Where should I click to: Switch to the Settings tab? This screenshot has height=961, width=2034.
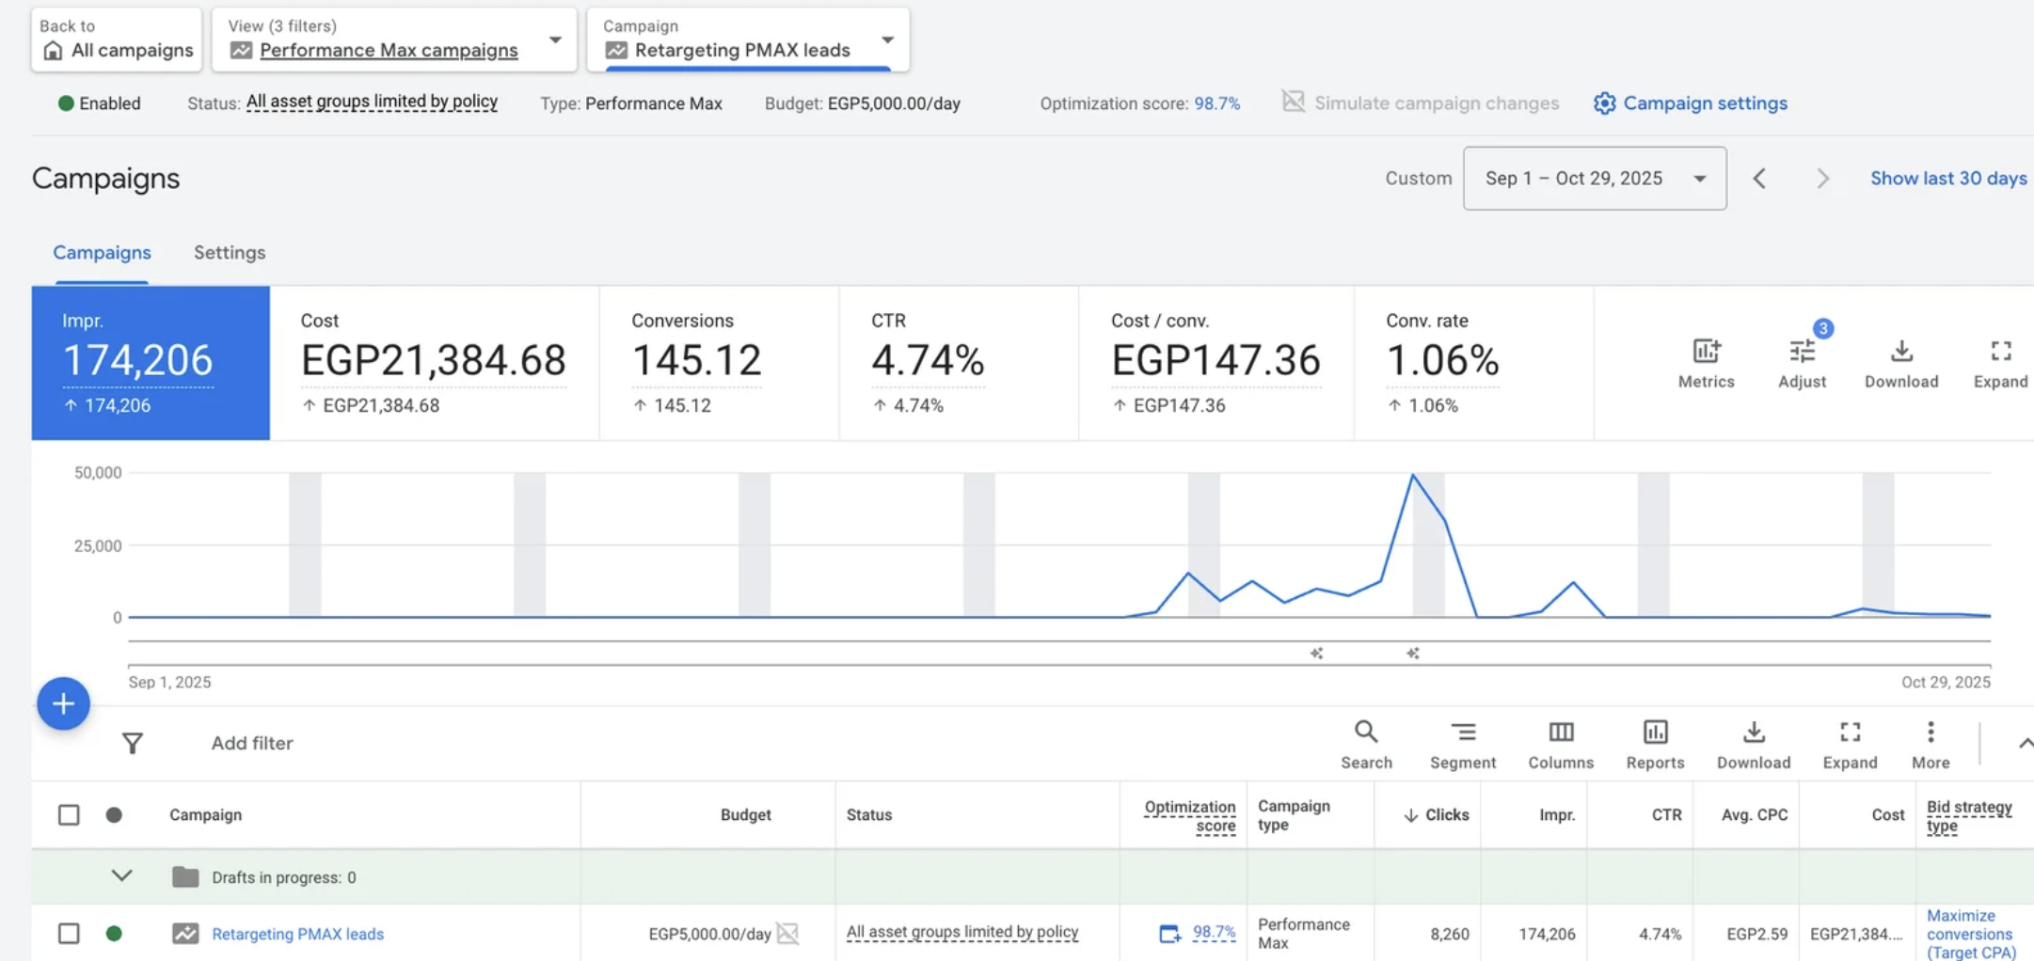pos(230,253)
